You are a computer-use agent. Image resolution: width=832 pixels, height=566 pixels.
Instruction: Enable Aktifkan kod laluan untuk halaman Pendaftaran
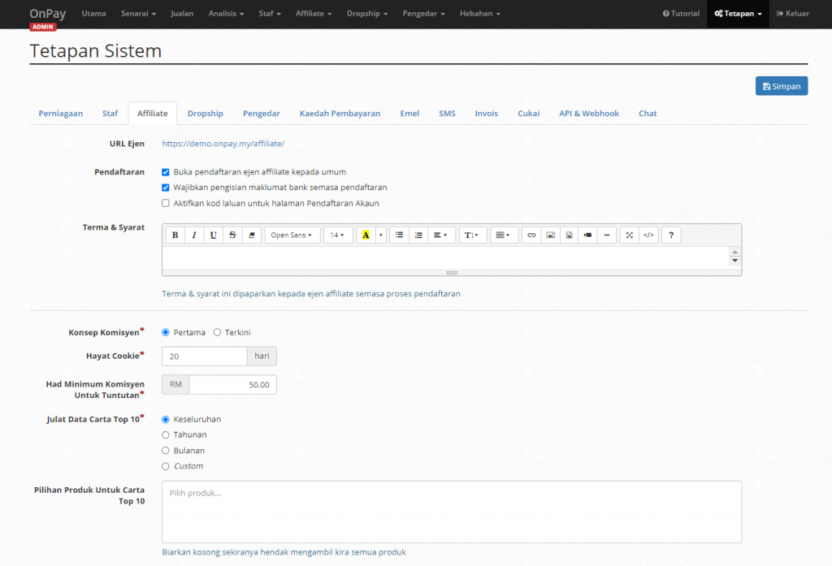click(166, 203)
